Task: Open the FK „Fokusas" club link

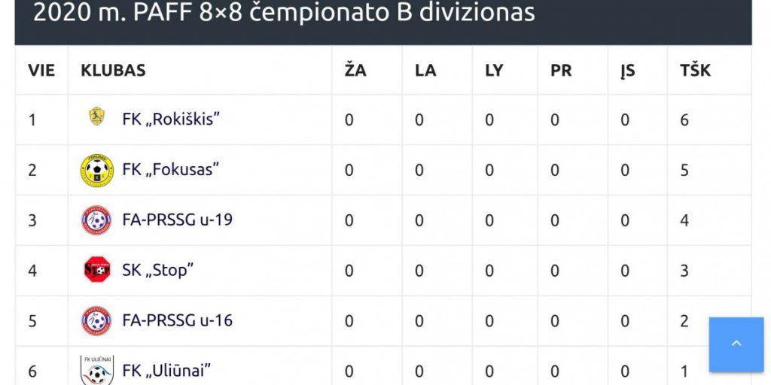Action: [171, 170]
